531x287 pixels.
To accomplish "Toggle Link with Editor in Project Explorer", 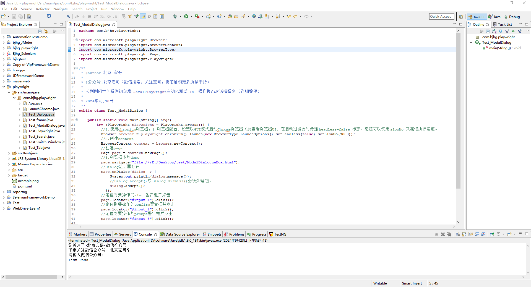I will 46,31.
